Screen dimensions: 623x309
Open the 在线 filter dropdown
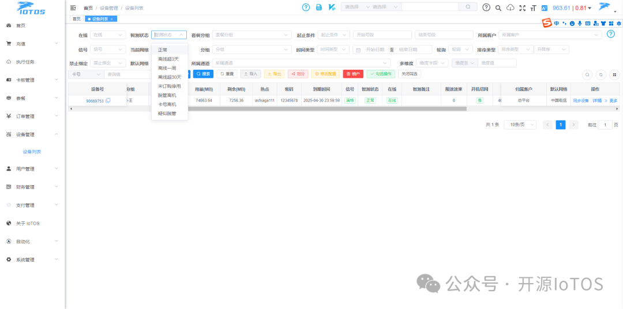(108, 35)
